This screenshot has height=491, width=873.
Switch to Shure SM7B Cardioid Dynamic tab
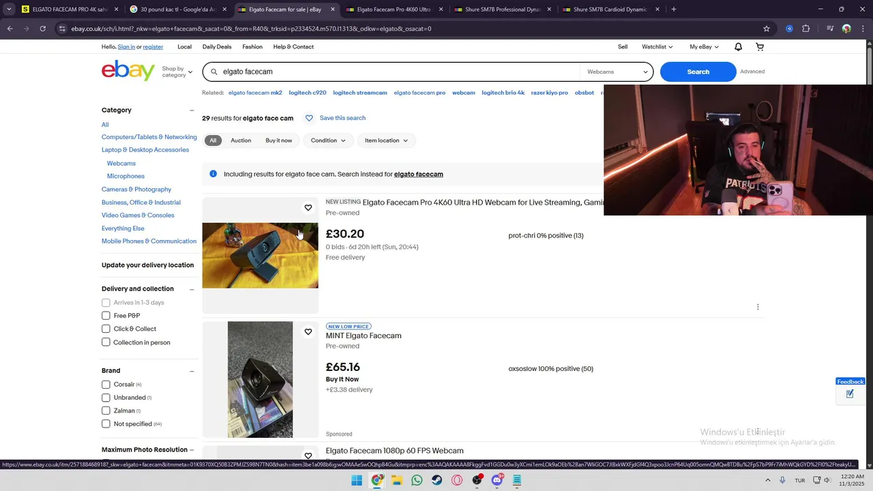pyautogui.click(x=610, y=10)
